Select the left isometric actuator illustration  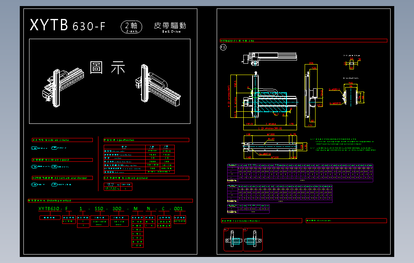click(x=63, y=87)
